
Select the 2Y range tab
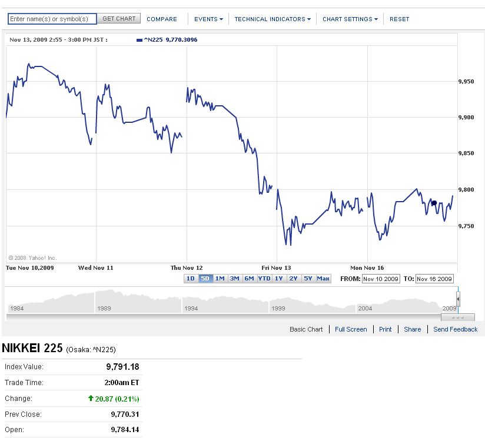(x=293, y=279)
